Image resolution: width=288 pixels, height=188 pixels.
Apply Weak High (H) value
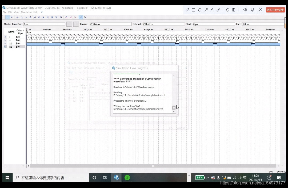(39, 17)
